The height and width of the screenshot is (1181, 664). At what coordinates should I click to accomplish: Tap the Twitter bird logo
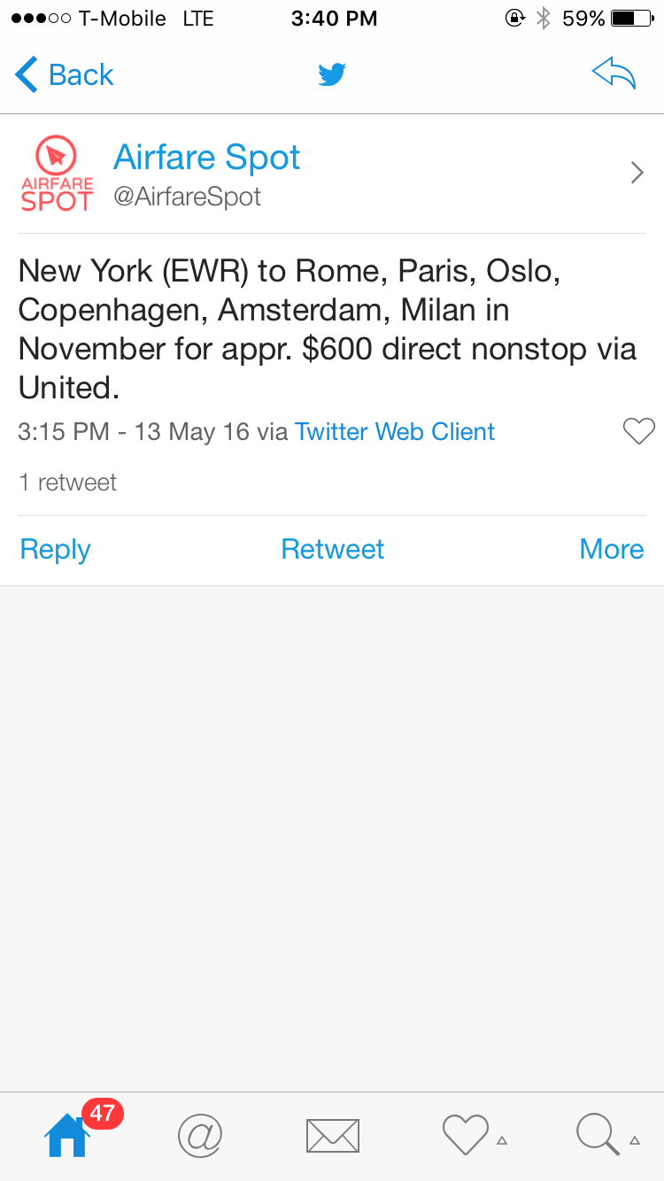pos(332,74)
